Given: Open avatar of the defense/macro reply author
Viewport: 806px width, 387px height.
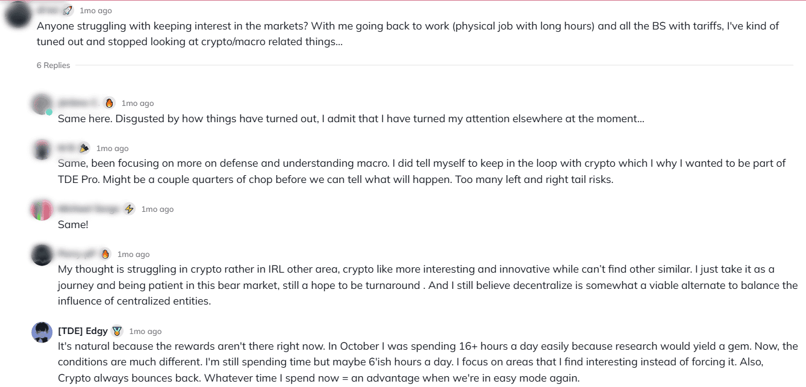Looking at the screenshot, I should click(x=42, y=150).
